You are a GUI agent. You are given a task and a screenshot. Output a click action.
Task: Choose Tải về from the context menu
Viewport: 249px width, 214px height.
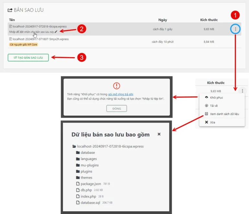pos(214,106)
